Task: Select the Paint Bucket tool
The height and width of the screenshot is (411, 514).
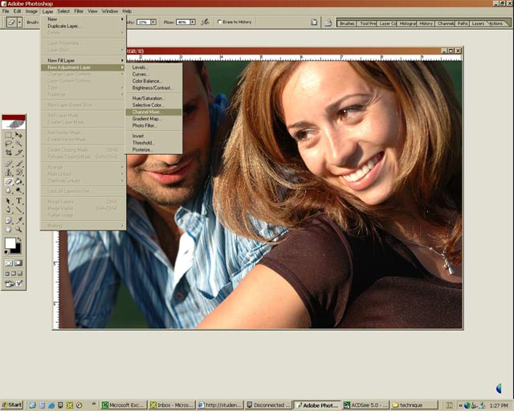Action: (x=19, y=181)
